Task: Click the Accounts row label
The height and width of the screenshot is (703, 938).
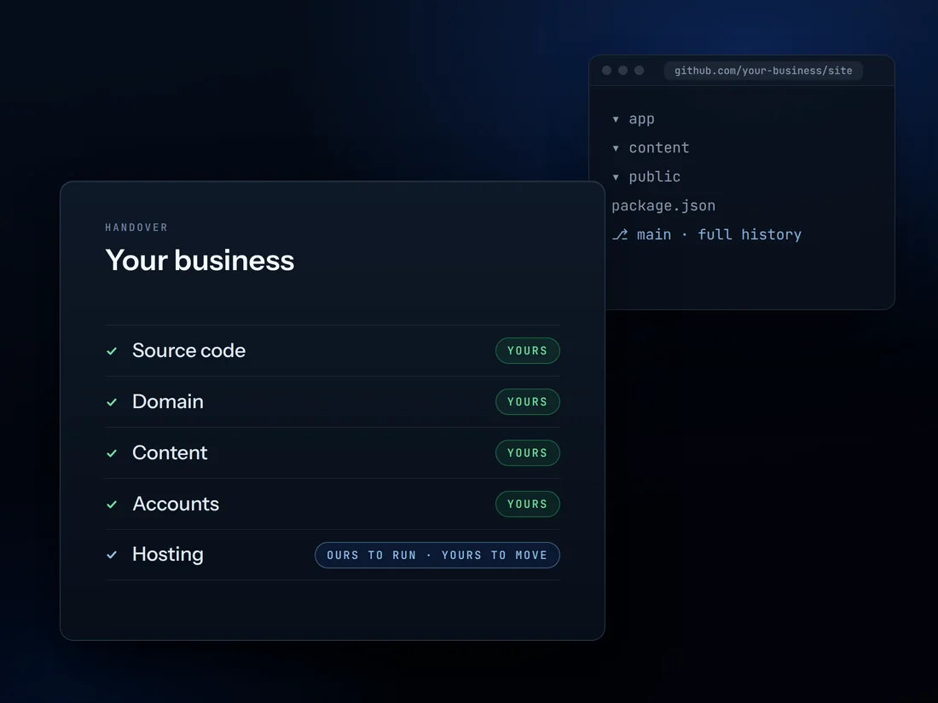Action: coord(176,504)
